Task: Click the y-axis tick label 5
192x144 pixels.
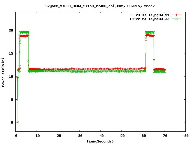Action: (12, 100)
